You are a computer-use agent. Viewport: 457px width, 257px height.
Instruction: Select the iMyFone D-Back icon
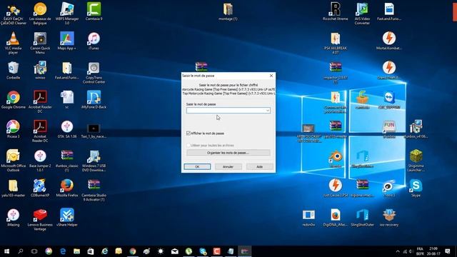pos(94,100)
